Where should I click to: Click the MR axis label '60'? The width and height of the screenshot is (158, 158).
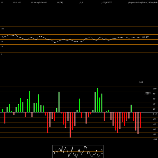click(154, 99)
